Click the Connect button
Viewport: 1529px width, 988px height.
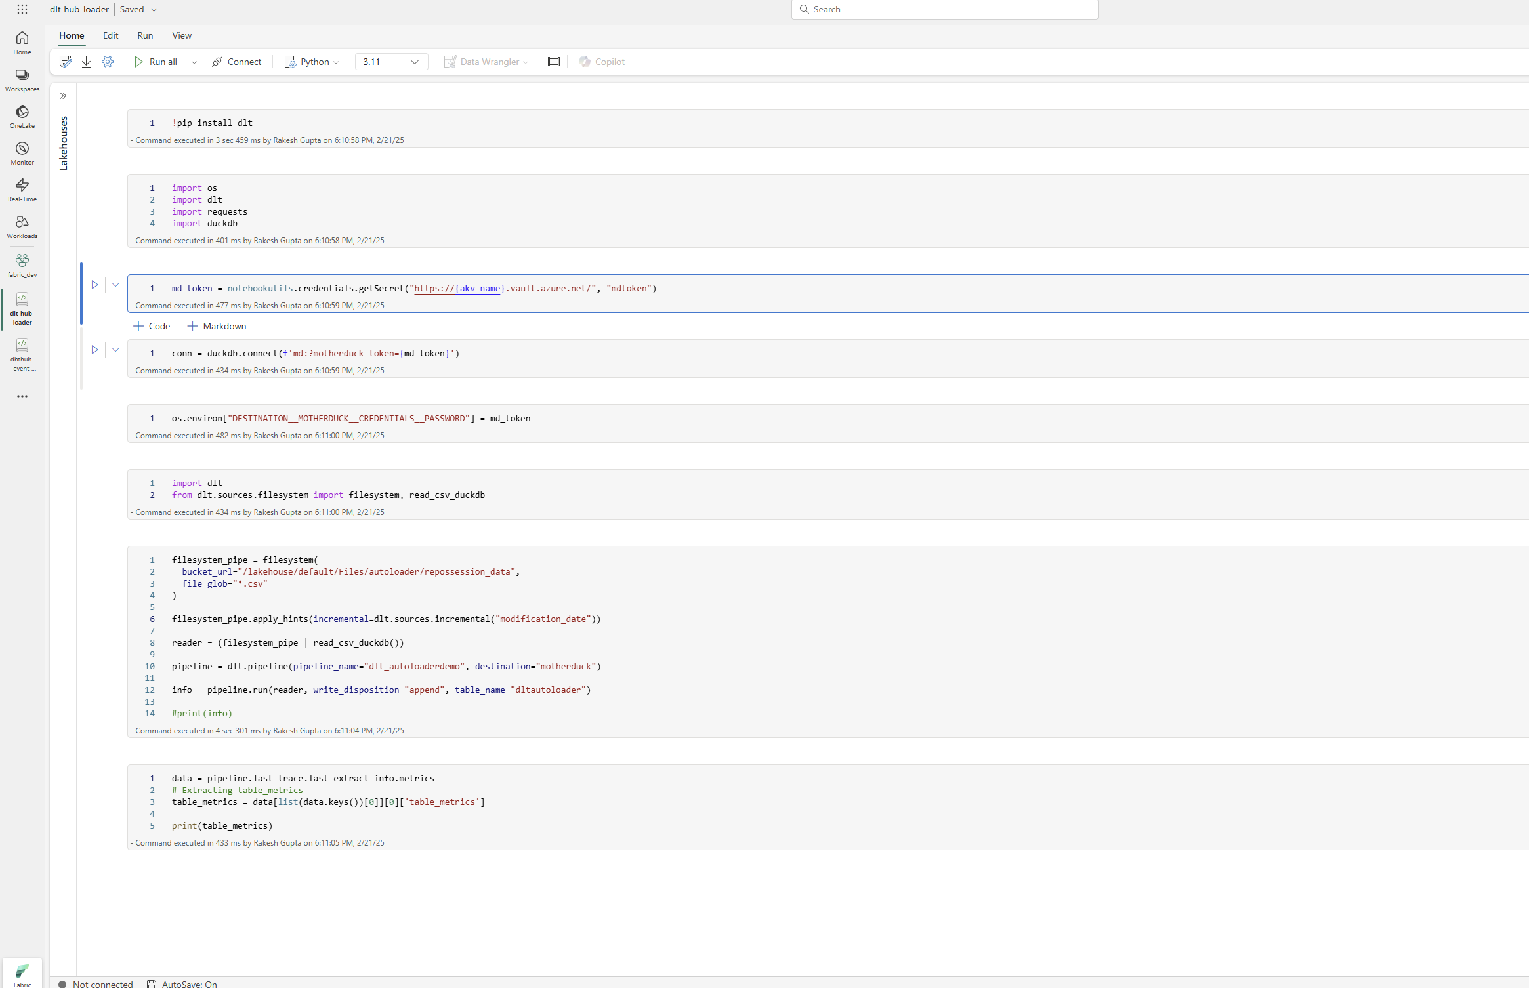tap(236, 61)
